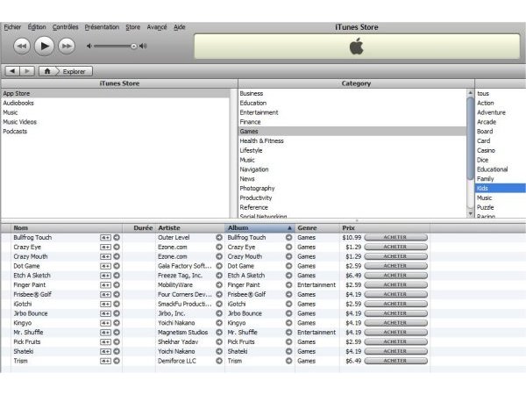Click the 4+ rating badge for Pick Fruits
The width and height of the screenshot is (526, 395).
[105, 342]
